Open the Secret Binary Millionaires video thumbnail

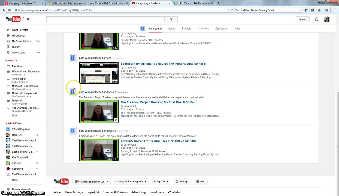(x=99, y=73)
